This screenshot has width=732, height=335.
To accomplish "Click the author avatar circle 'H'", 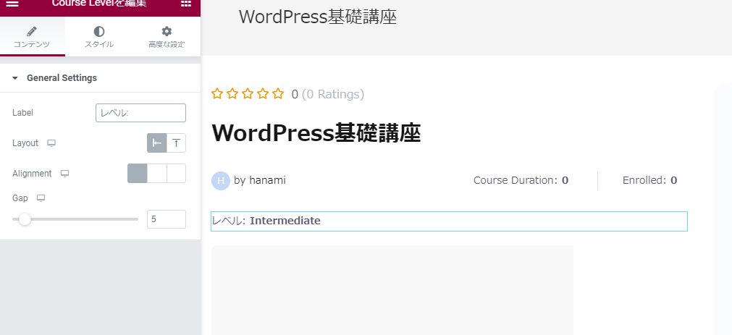I will click(221, 180).
